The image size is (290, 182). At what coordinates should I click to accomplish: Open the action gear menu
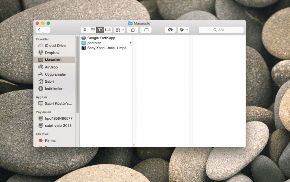pos(183,29)
